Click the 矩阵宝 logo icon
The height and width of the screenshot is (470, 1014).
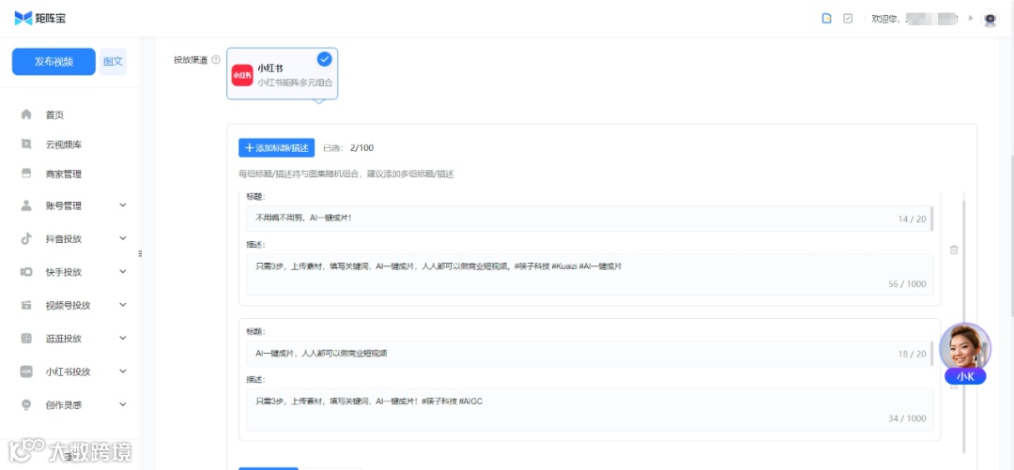point(23,18)
